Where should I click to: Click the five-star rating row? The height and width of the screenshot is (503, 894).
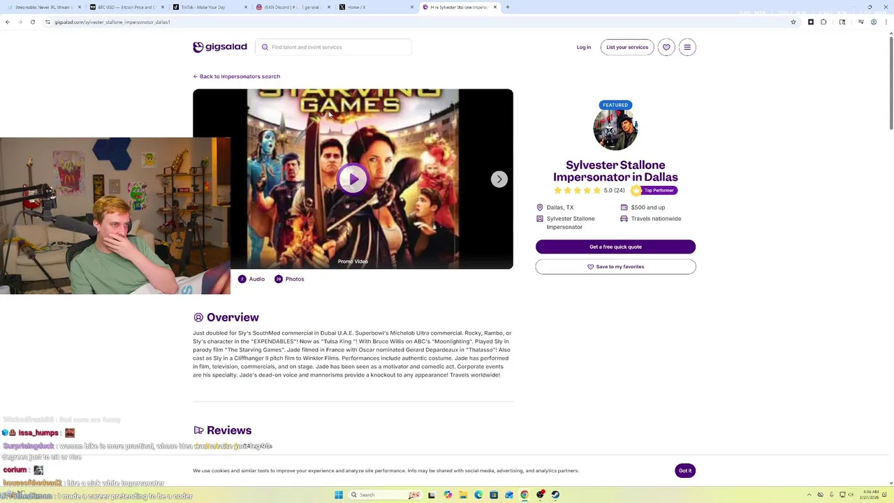click(x=577, y=190)
